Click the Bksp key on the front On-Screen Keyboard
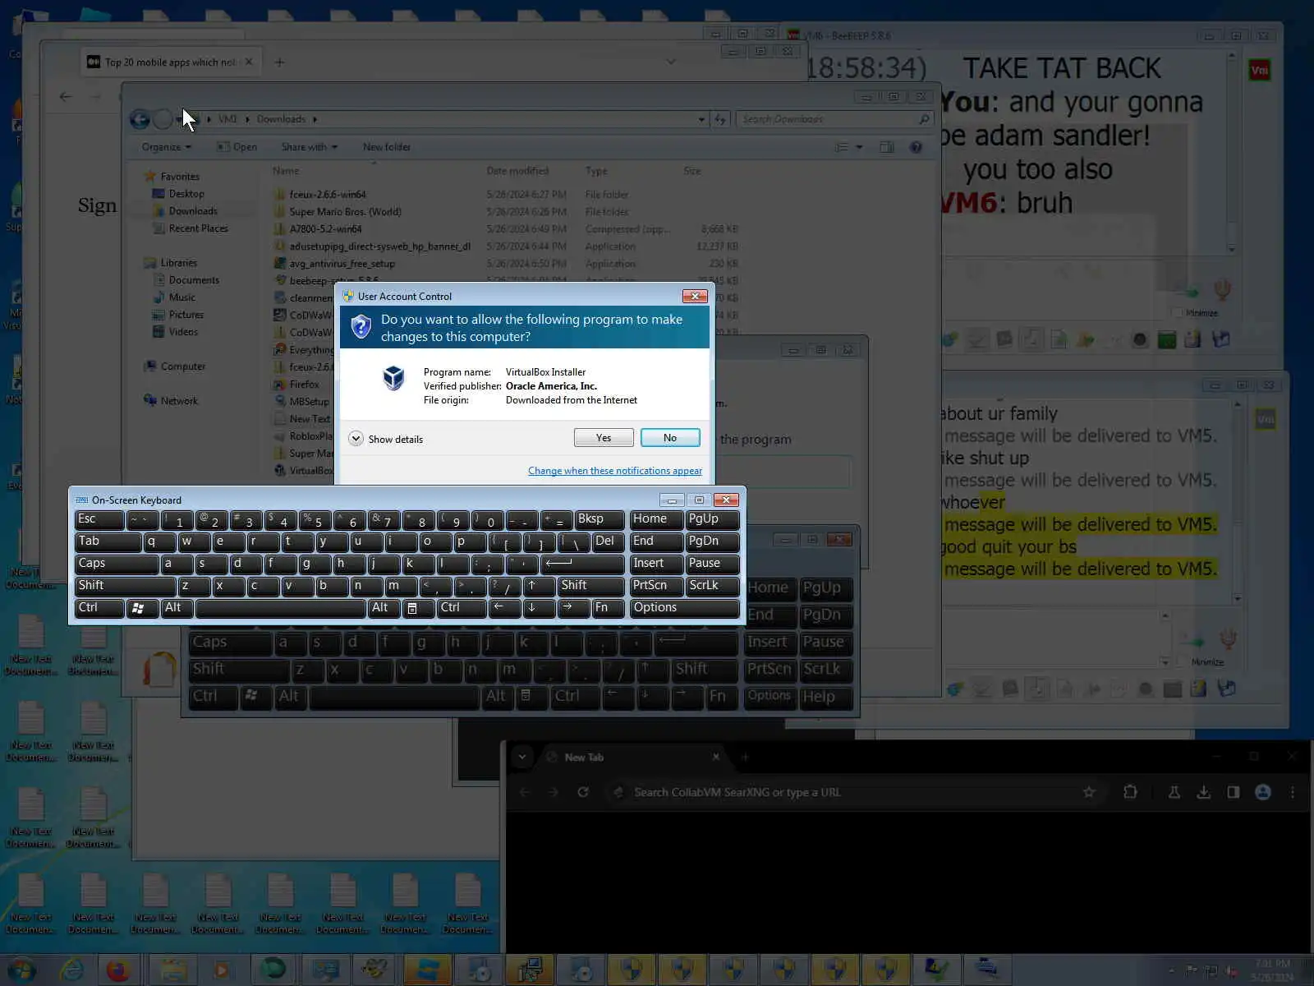Image resolution: width=1314 pixels, height=986 pixels. click(x=599, y=519)
